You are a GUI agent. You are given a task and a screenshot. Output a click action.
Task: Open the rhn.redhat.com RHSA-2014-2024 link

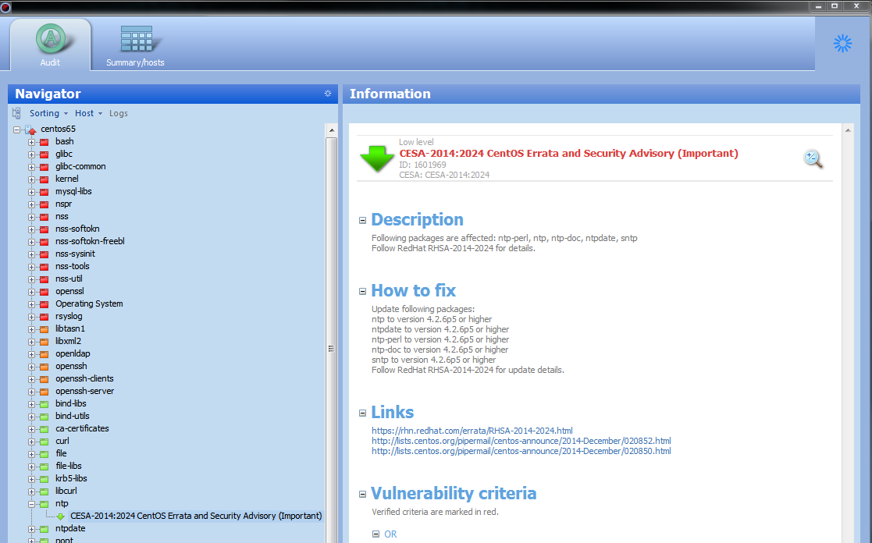(x=472, y=431)
